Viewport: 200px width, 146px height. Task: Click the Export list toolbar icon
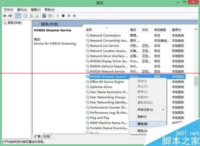(x=37, y=16)
